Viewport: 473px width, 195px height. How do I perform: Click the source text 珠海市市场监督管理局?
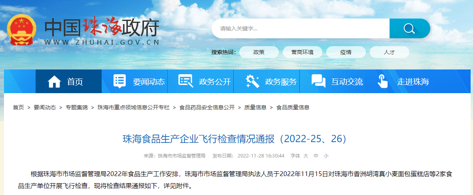(182, 156)
